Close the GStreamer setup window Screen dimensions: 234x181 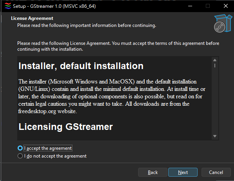[x=225, y=6]
